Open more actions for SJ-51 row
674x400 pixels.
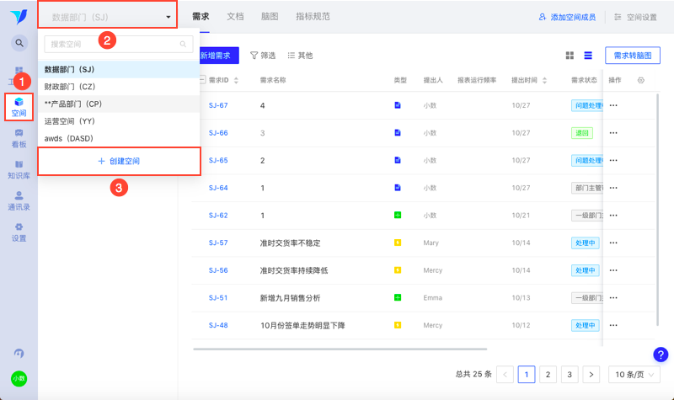click(x=613, y=298)
